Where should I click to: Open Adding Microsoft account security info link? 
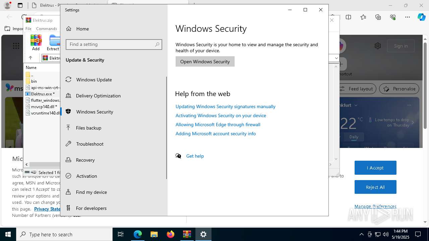point(216,134)
